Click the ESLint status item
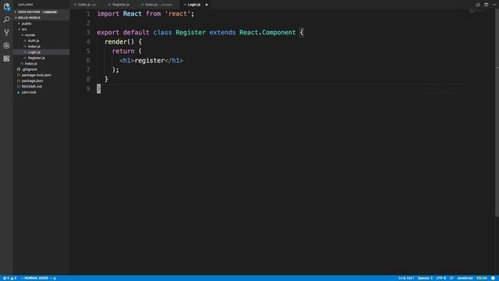This screenshot has height=281, width=499. pos(482,278)
